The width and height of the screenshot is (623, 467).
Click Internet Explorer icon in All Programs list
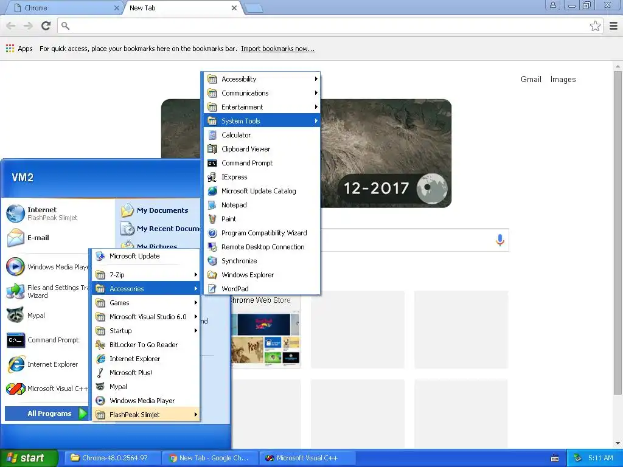pos(100,359)
